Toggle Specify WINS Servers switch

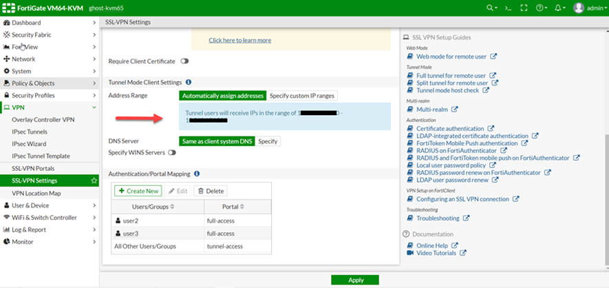pyautogui.click(x=171, y=153)
